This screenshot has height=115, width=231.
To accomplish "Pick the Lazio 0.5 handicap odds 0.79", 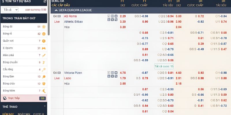I will pos(145,78).
